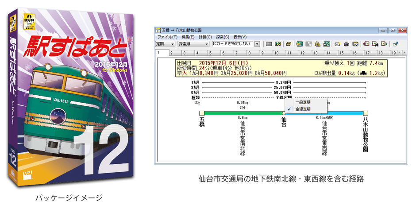Click the previous route left-arrow icon

pyautogui.click(x=366, y=44)
